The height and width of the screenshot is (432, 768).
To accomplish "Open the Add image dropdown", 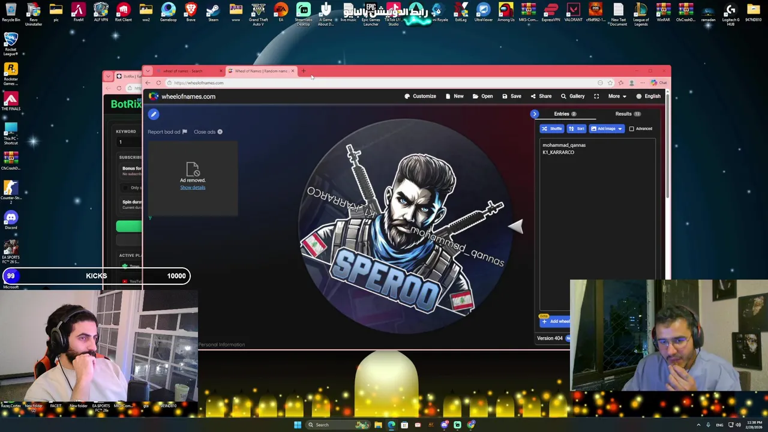I will pyautogui.click(x=607, y=128).
